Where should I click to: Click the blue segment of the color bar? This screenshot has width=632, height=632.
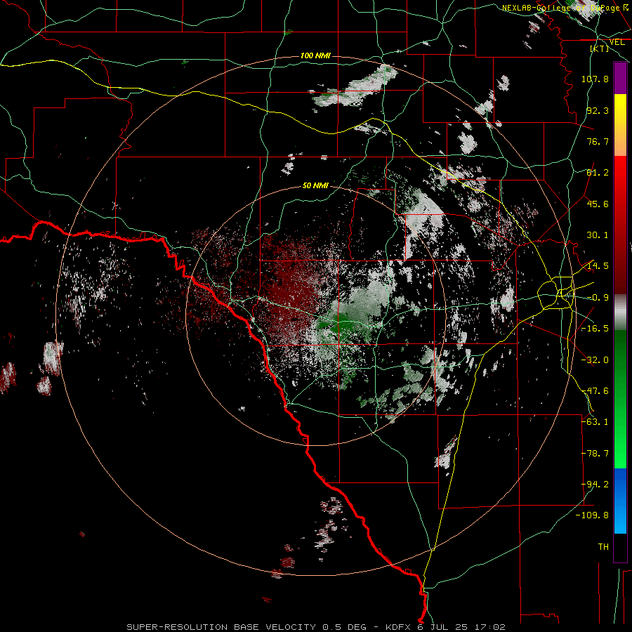tap(620, 501)
